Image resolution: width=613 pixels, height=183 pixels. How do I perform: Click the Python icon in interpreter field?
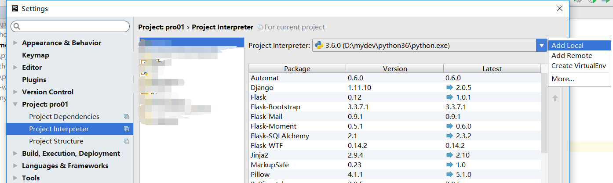pos(319,45)
